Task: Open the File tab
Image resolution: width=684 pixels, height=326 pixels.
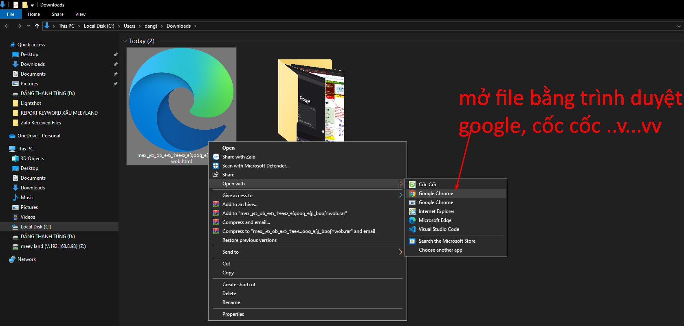Action: (x=11, y=14)
